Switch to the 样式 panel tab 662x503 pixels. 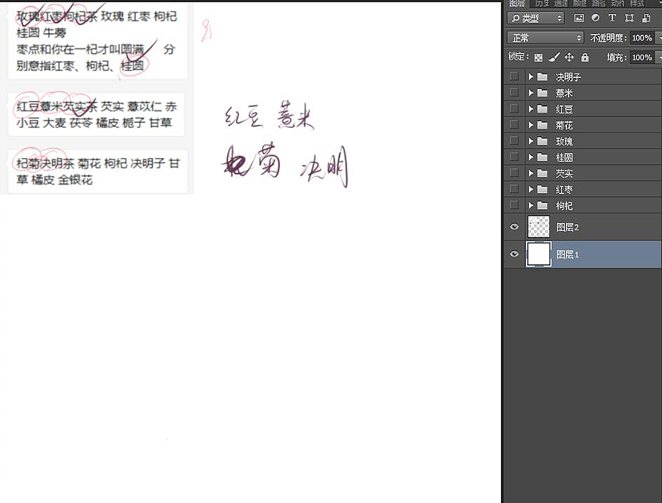(636, 4)
